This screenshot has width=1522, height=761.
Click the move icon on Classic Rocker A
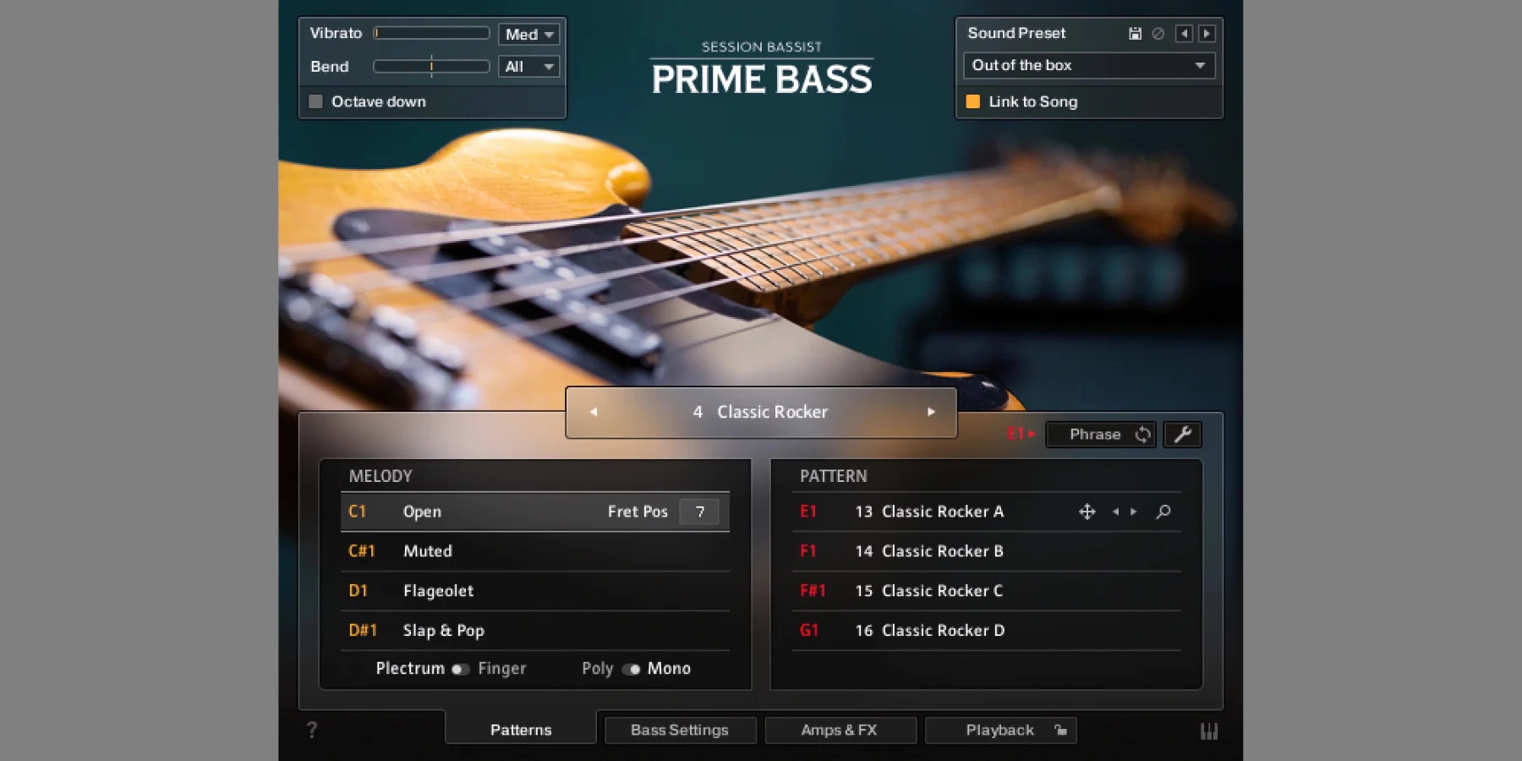(x=1087, y=512)
